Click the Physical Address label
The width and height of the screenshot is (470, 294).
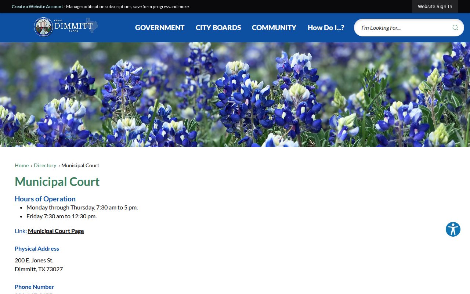[37, 248]
